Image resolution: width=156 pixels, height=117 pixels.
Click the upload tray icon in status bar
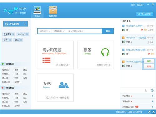[154, 112]
